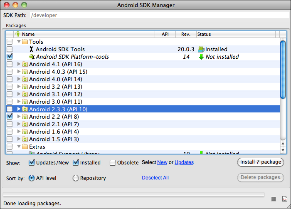The height and width of the screenshot is (209, 291).
Task: Click the Android 3.1 (API 12) package icon
Action: point(25,94)
